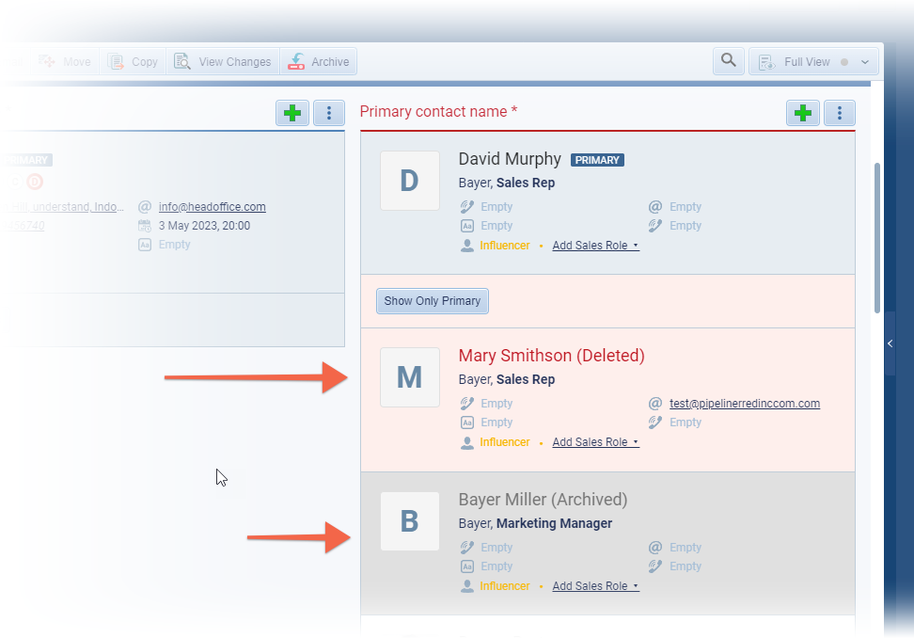Open Bayer Miller avatar tile
914x638 pixels.
tap(410, 521)
